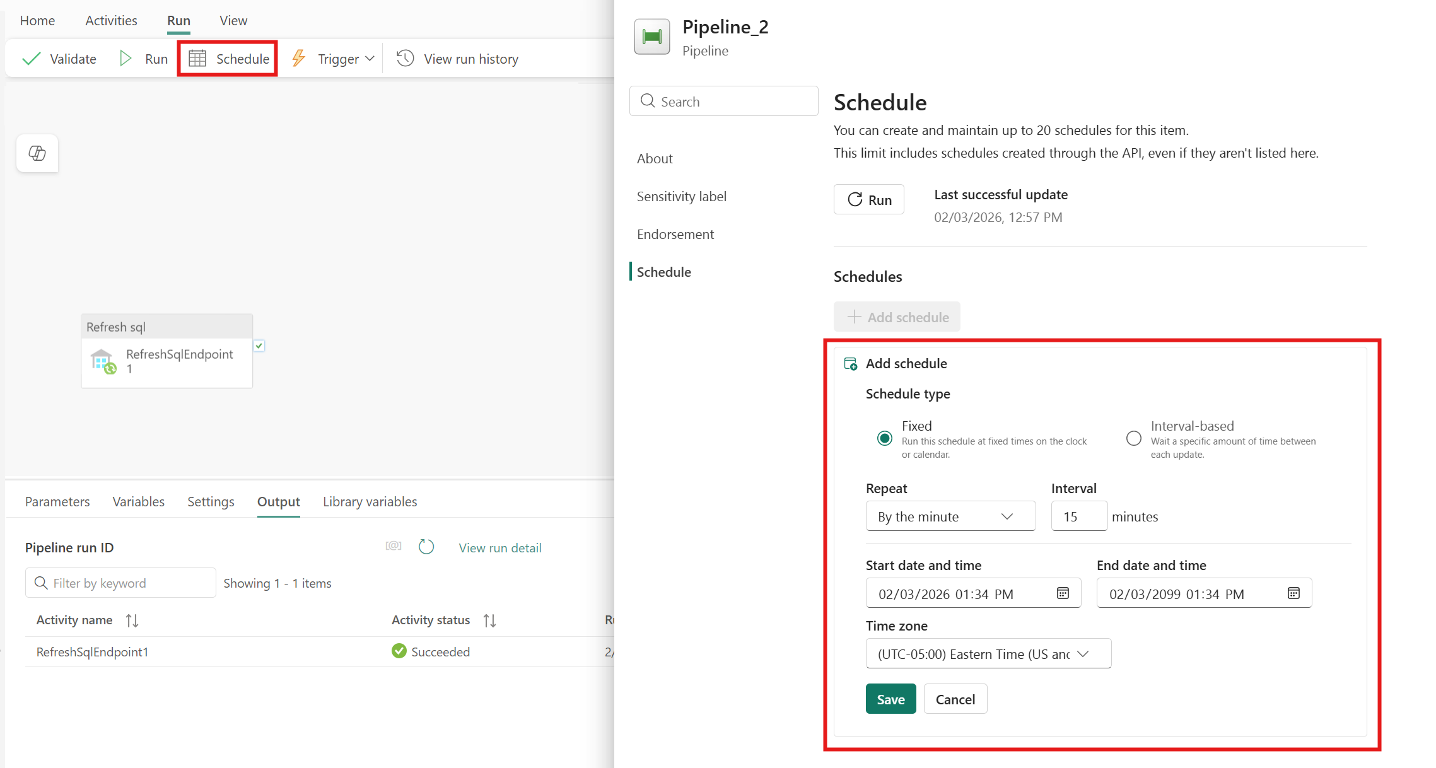
Task: Sort by Activity name arrows
Action: point(132,620)
